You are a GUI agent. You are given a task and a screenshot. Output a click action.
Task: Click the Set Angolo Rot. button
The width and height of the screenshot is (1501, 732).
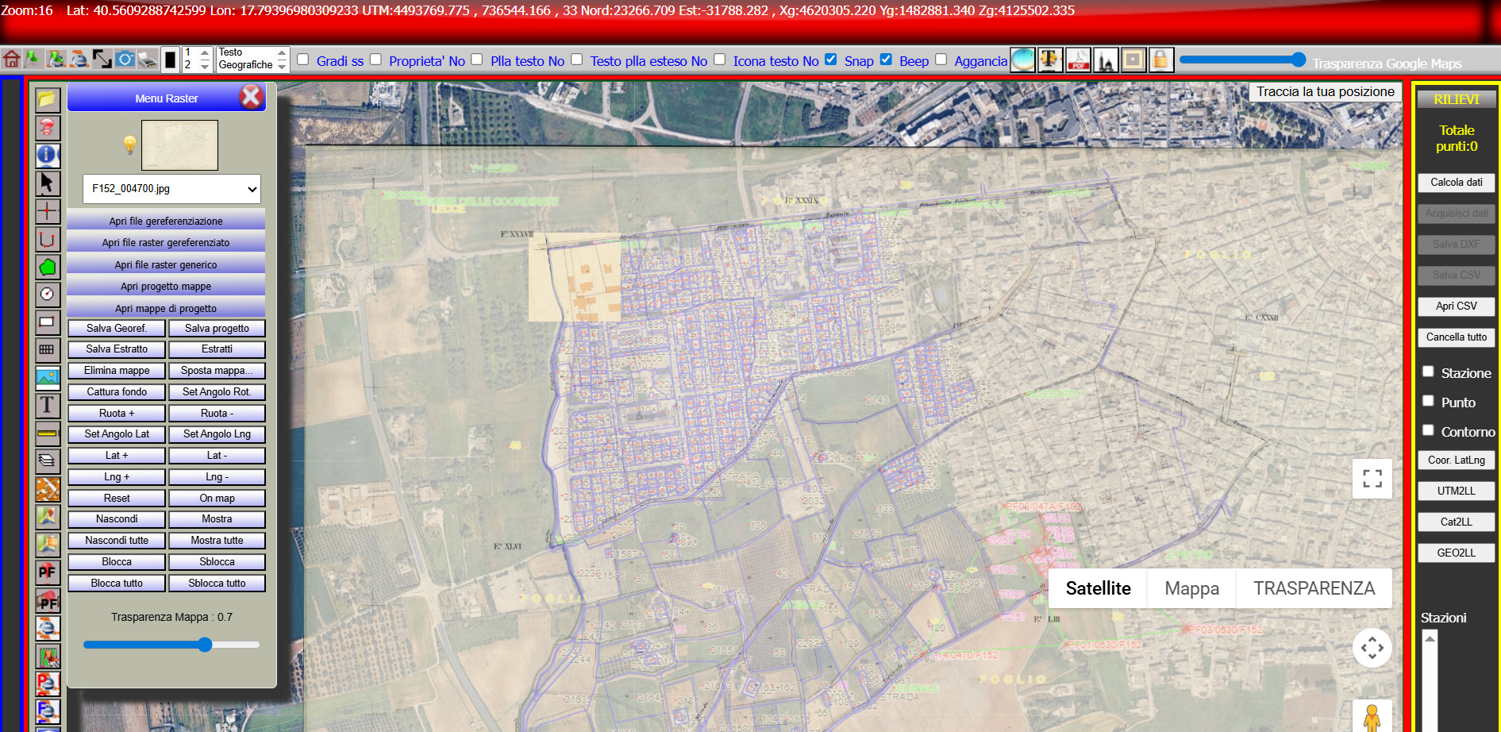click(217, 391)
